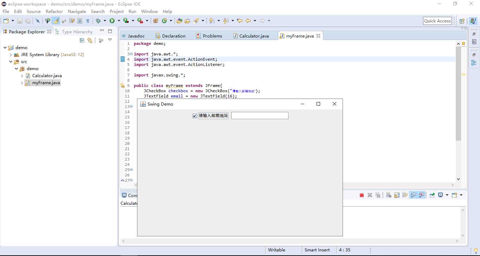Click the Coverage run icon
This screenshot has width=480, height=256.
[126, 21]
